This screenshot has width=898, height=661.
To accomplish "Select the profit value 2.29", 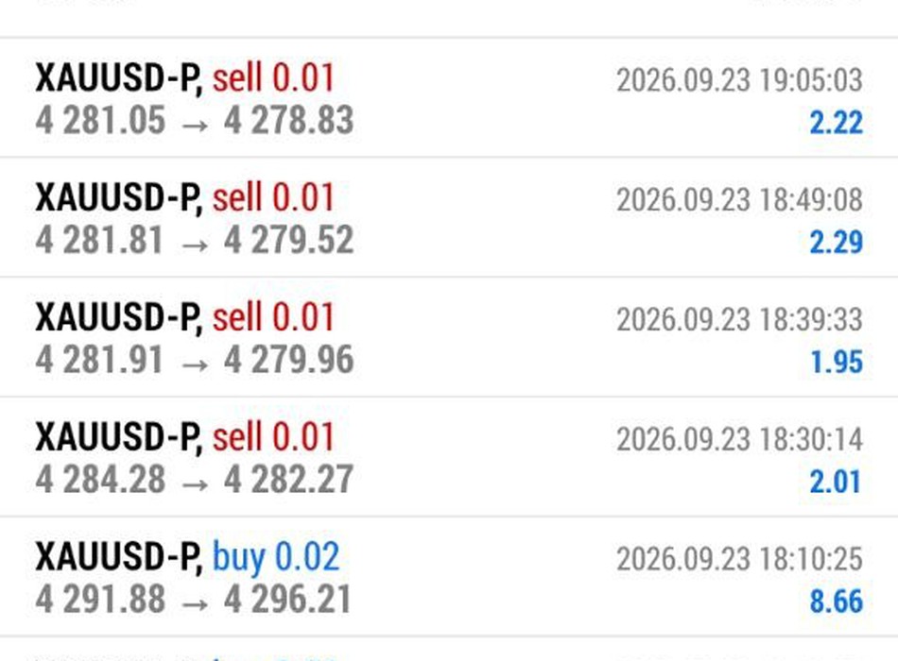I will point(837,242).
